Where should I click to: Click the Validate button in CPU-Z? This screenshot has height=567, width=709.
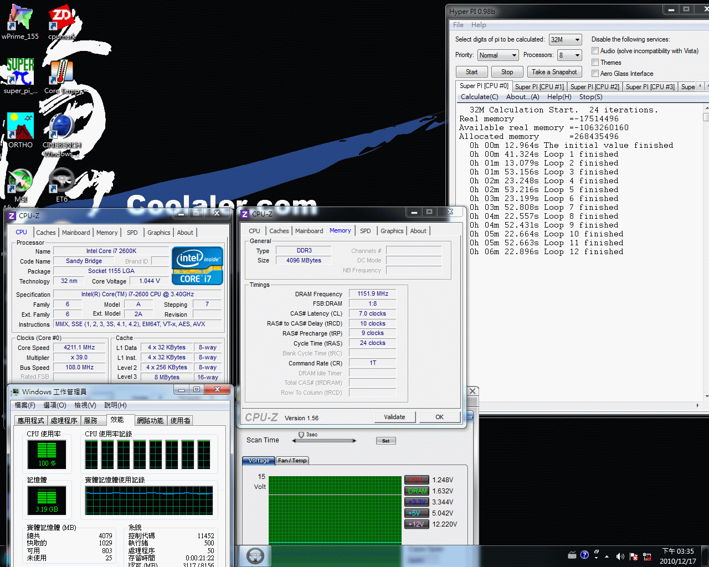click(x=394, y=417)
